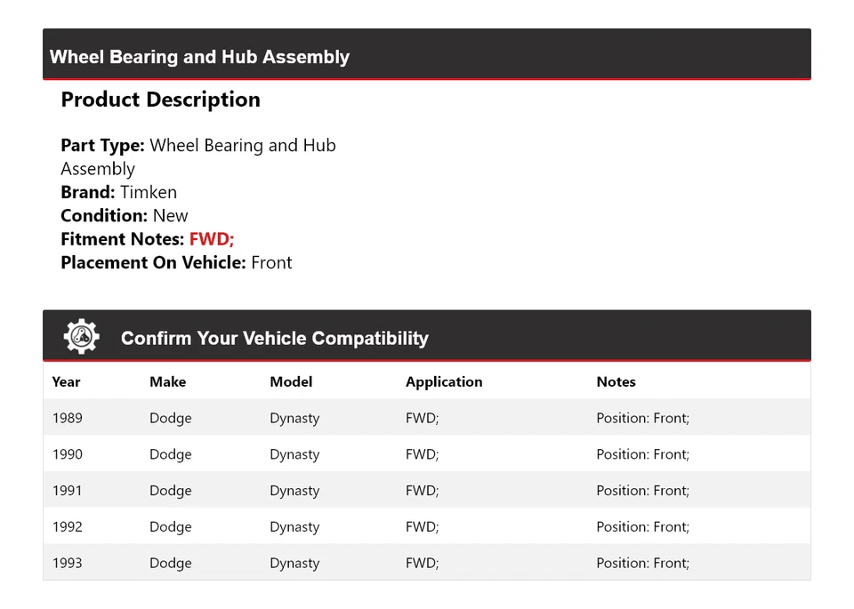Select the 1989 year cell

point(67,418)
